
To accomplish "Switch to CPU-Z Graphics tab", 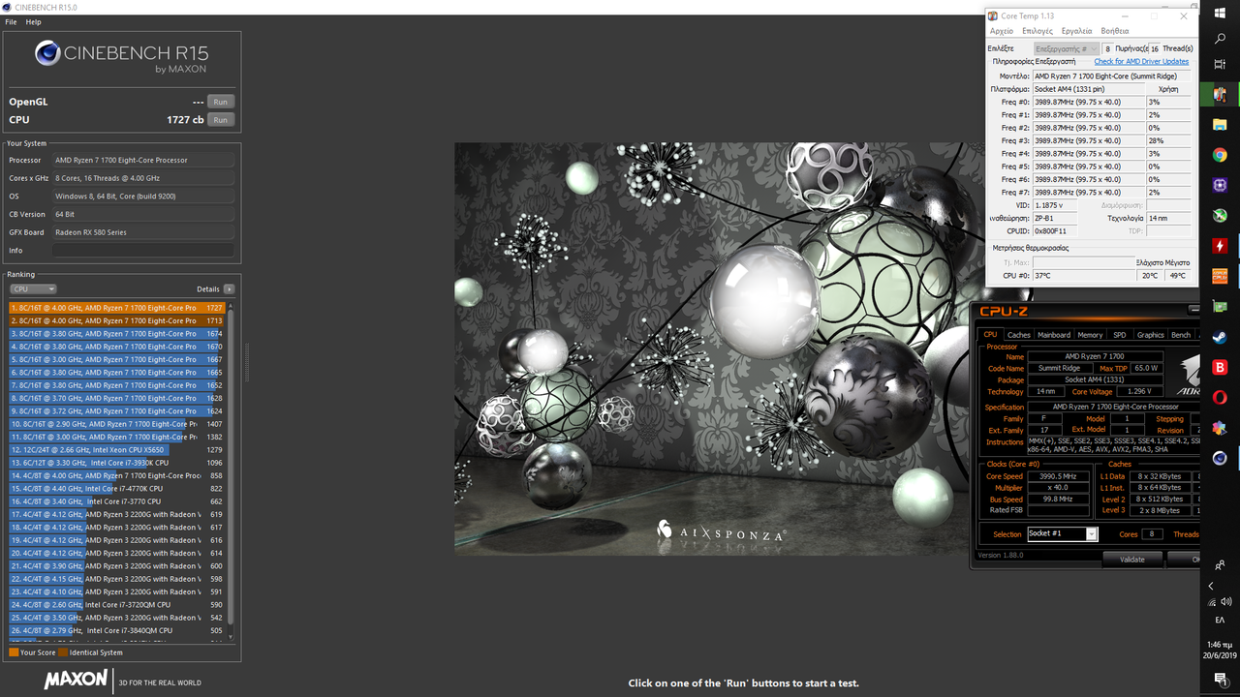I will (1151, 335).
